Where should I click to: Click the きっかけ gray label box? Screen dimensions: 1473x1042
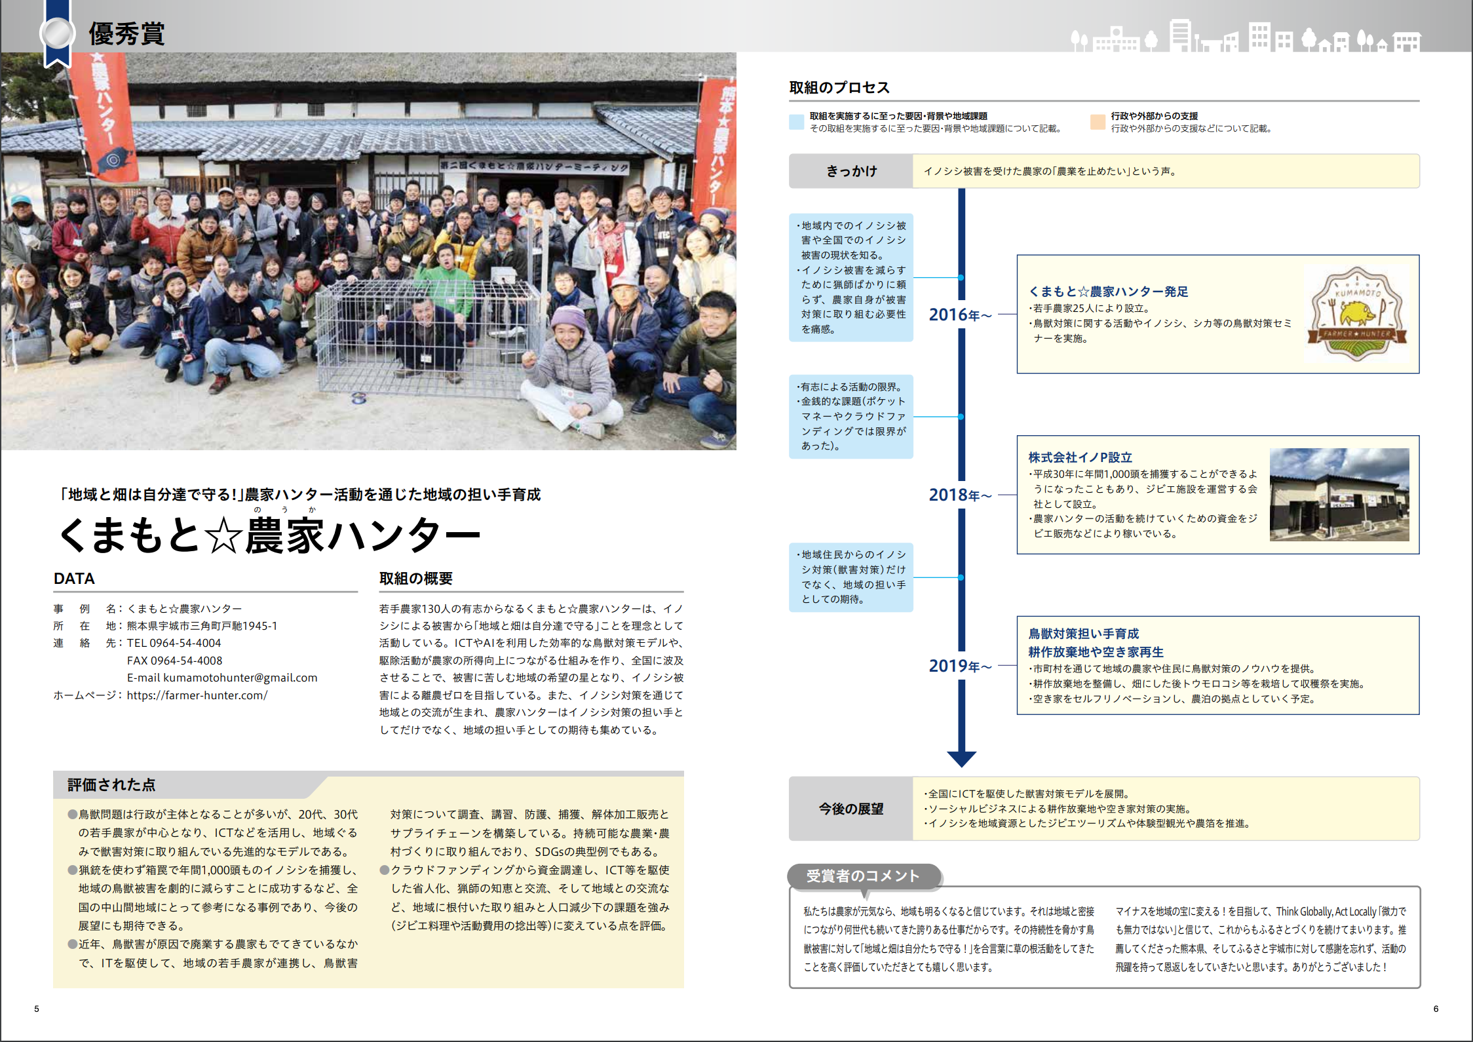[x=851, y=171]
